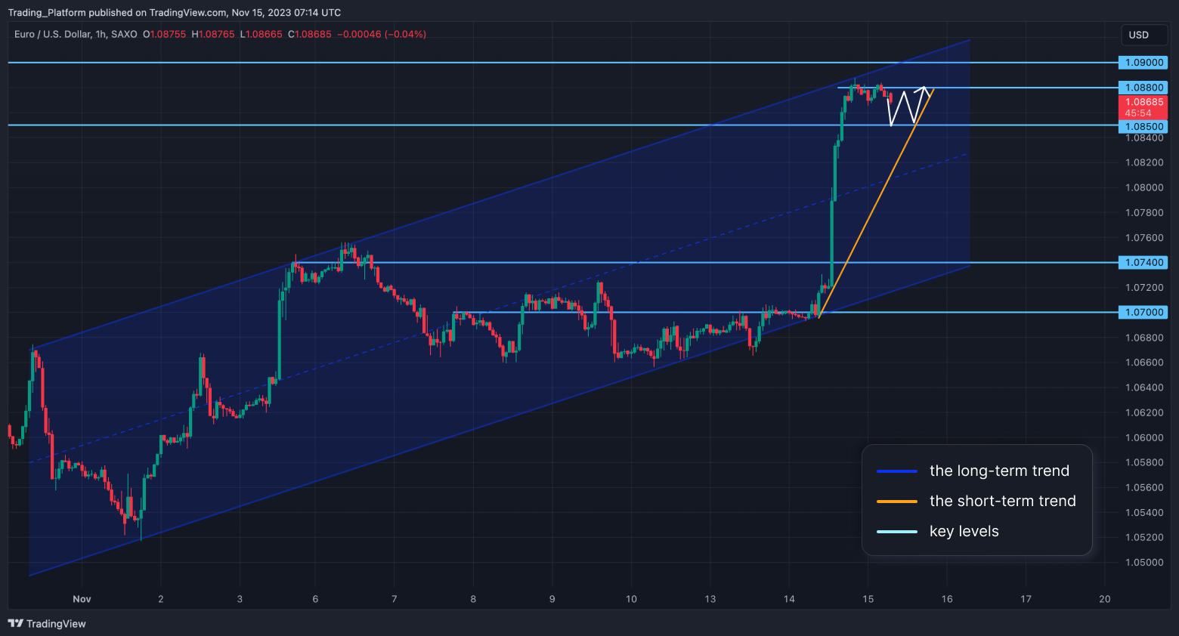Click date 10 on the time axis
Screen dimensions: 1179x636
click(631, 599)
